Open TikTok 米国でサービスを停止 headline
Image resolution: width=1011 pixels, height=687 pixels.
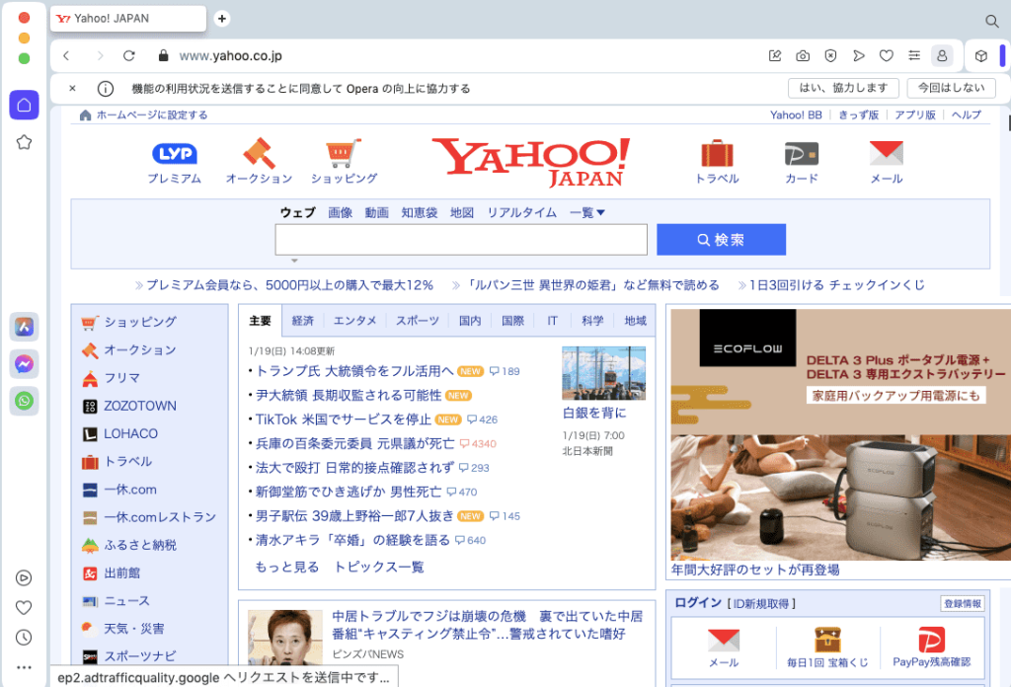click(x=343, y=420)
